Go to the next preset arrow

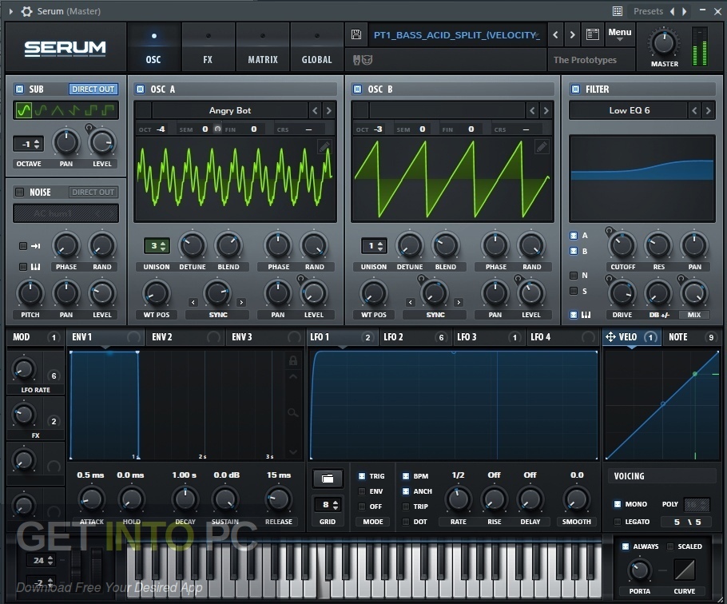(572, 34)
